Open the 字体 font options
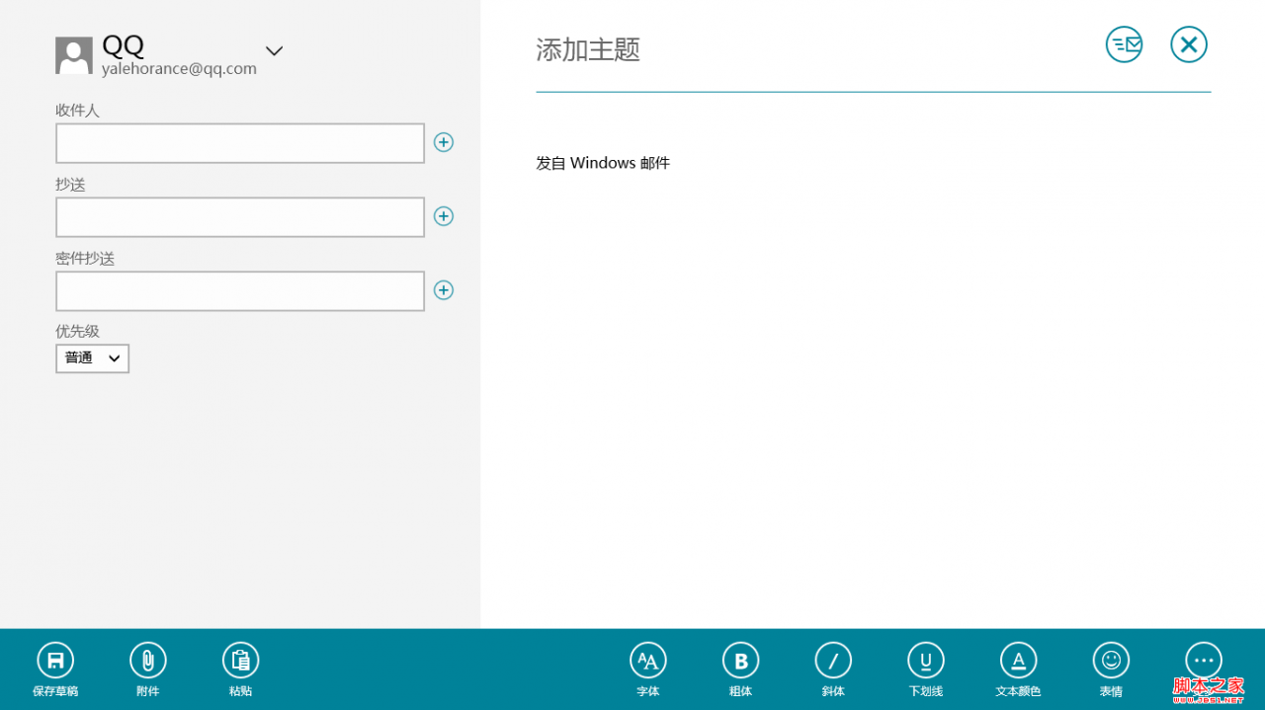 [648, 660]
